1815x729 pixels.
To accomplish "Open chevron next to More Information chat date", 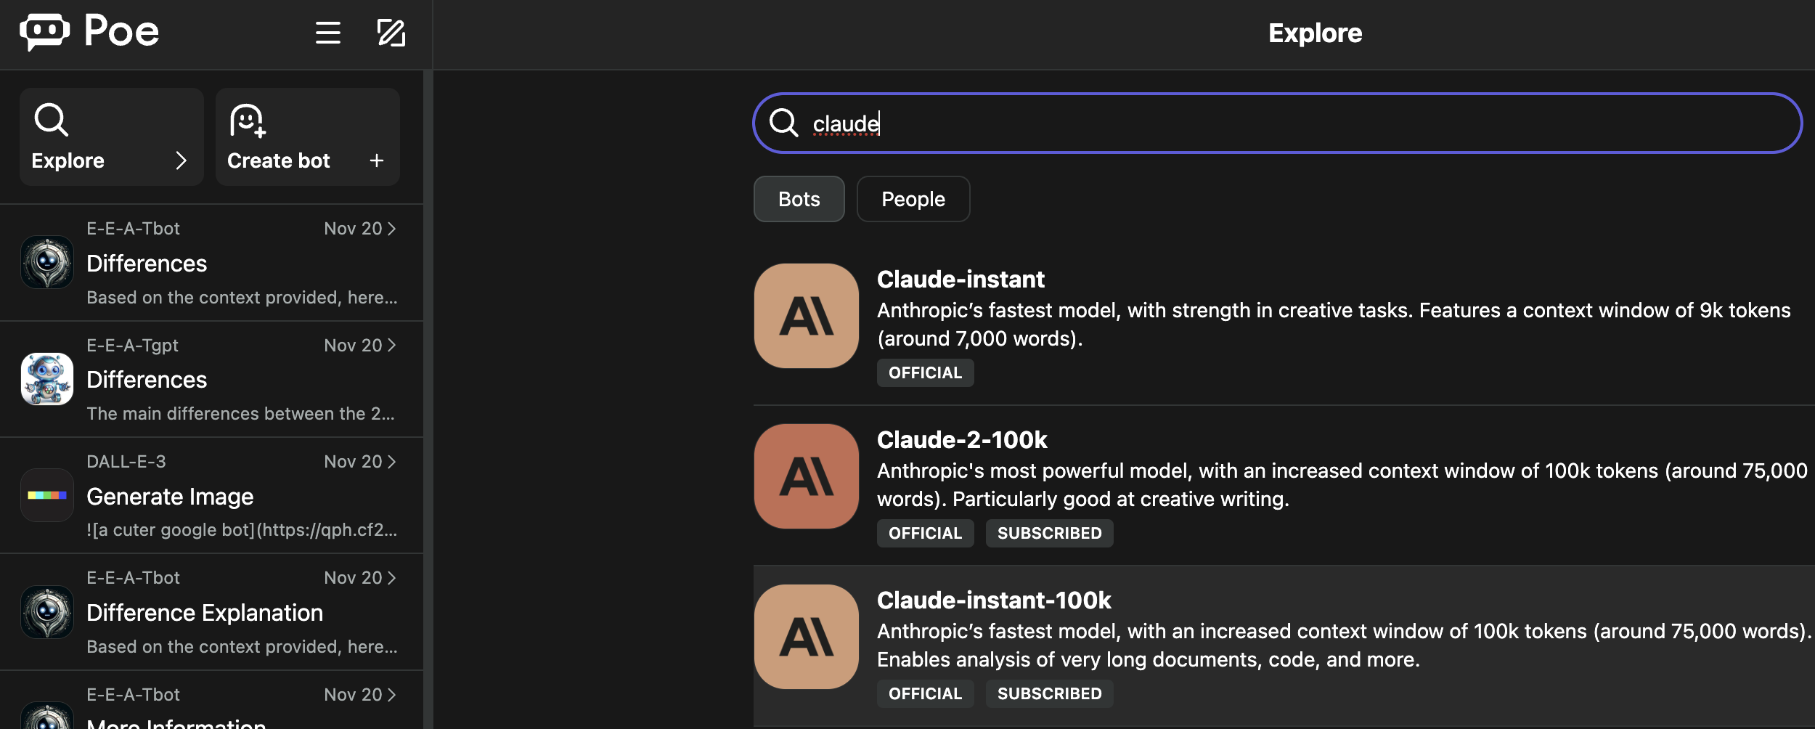I will pyautogui.click(x=392, y=695).
